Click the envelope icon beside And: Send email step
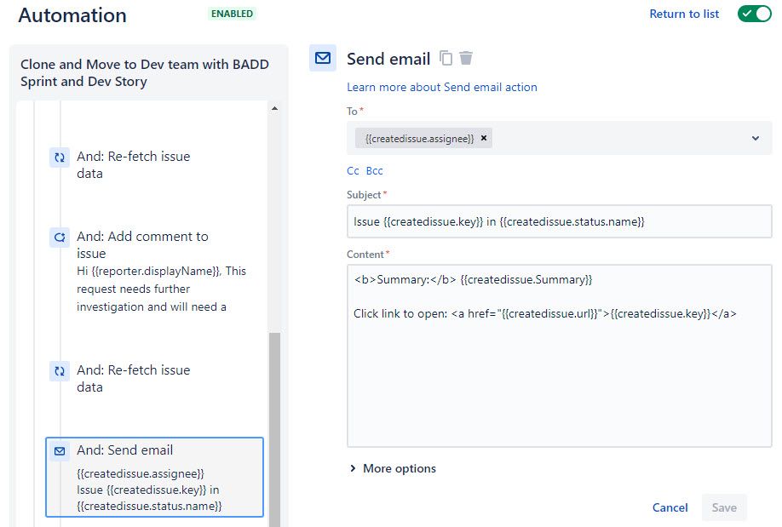 click(x=58, y=450)
